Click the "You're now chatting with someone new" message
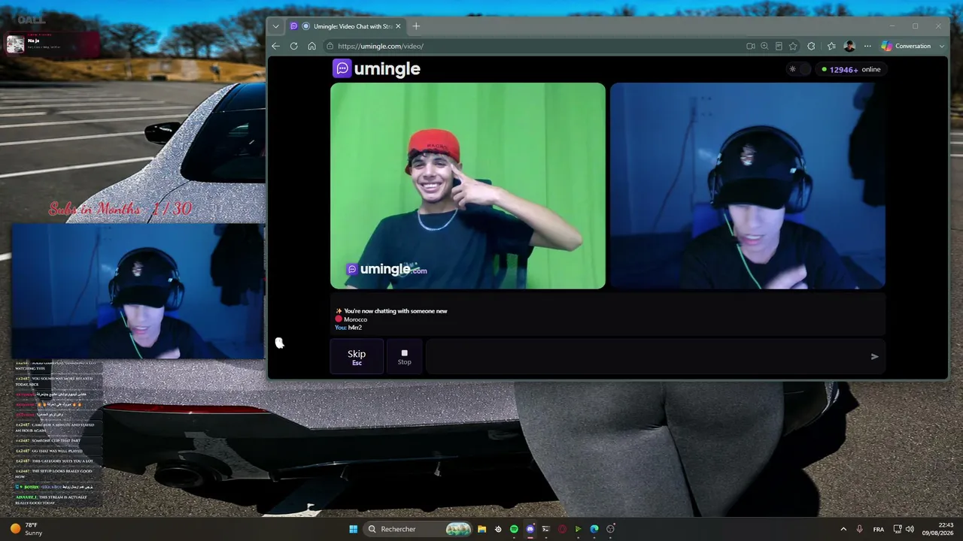This screenshot has height=541, width=963. 391,311
